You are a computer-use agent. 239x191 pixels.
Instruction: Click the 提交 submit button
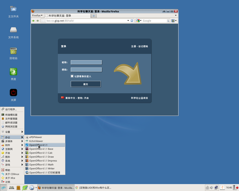86,84
